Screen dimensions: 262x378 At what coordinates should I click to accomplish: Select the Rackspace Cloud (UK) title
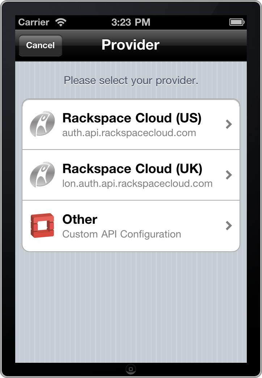[x=132, y=169]
